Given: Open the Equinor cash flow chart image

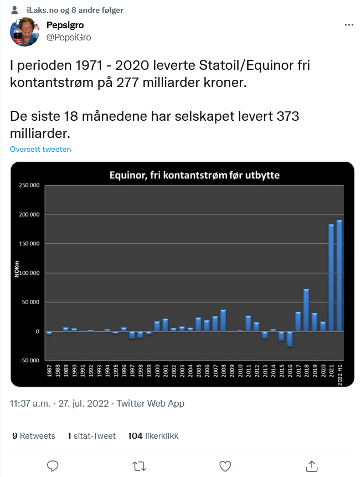Looking at the screenshot, I should pos(183,274).
